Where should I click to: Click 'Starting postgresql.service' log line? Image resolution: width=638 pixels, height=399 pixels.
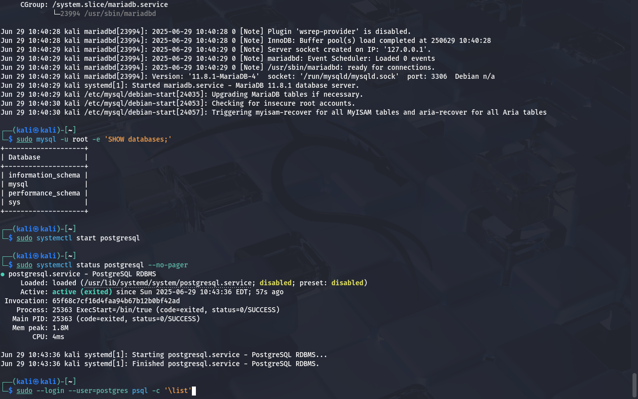pyautogui.click(x=164, y=355)
